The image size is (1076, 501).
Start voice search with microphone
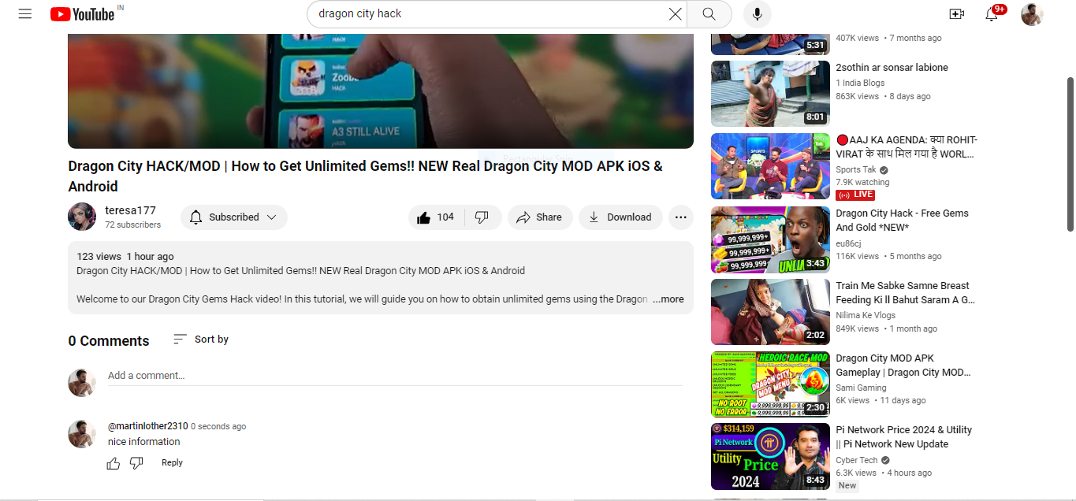(x=757, y=14)
